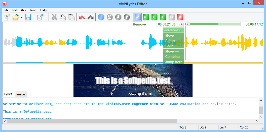Choose Move from the waveform popup menu
The image size is (266, 132).
click(x=173, y=35)
